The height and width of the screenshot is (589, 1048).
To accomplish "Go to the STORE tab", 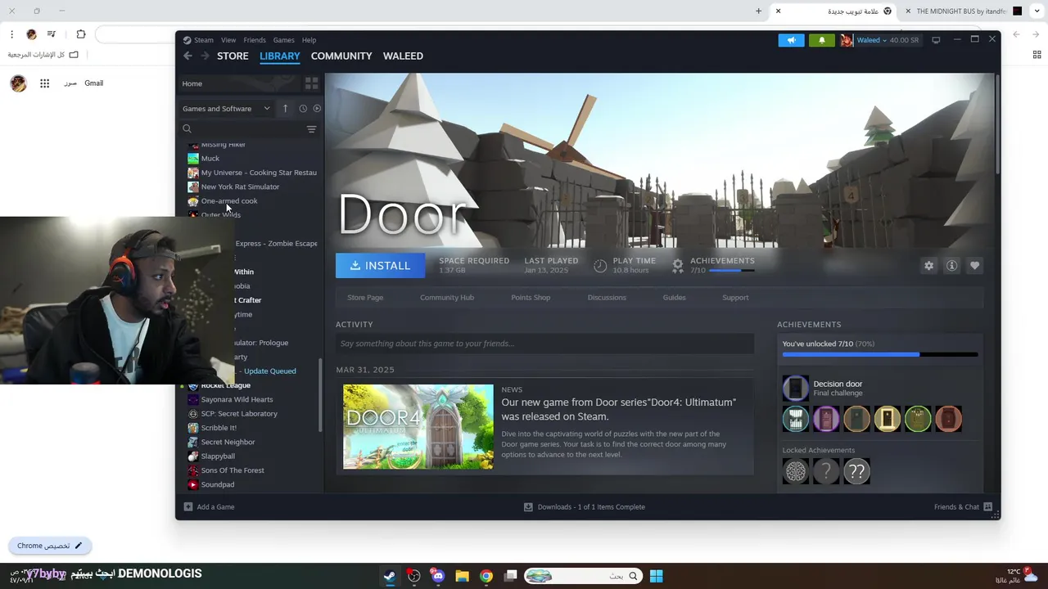I will 233,56.
